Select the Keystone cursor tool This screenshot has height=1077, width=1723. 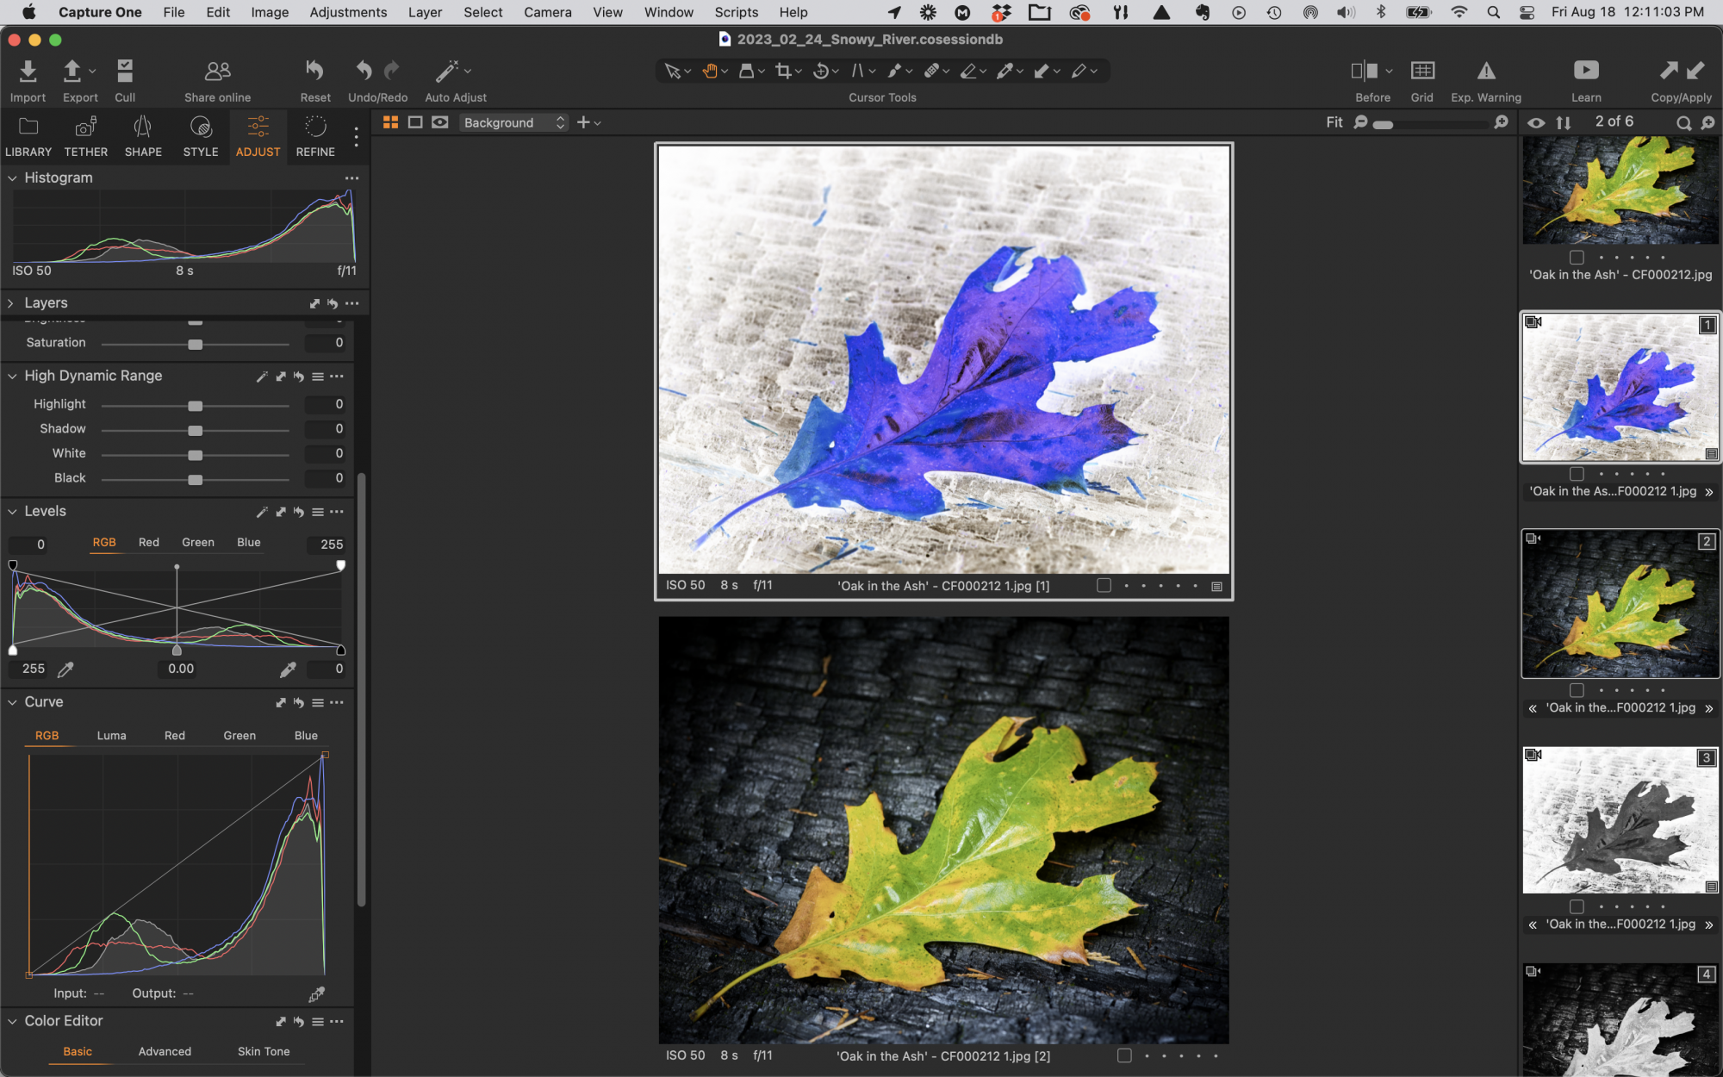(x=857, y=72)
